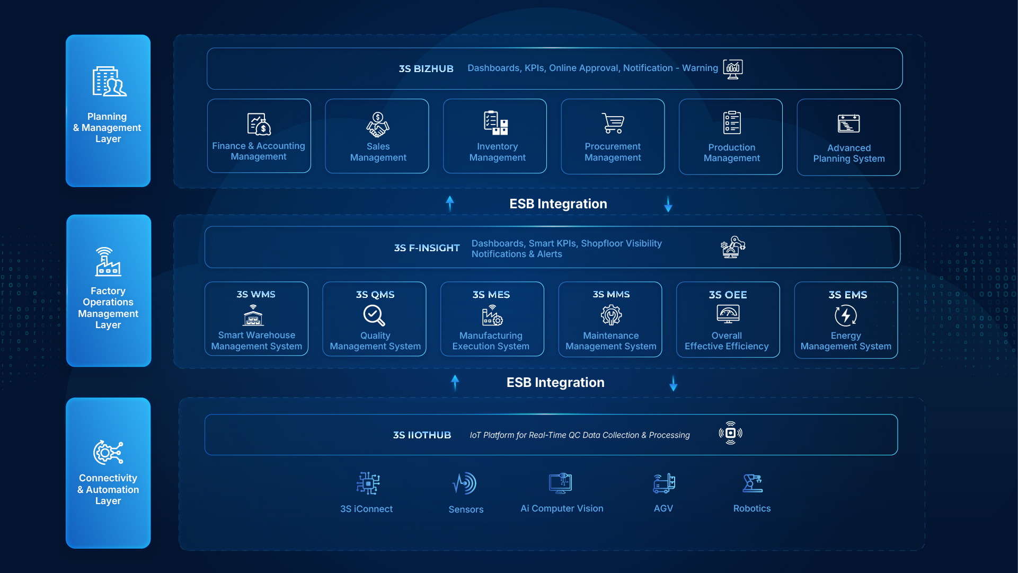Click the 3S OEE title text
Screen dimensions: 1018x573
[728, 295]
